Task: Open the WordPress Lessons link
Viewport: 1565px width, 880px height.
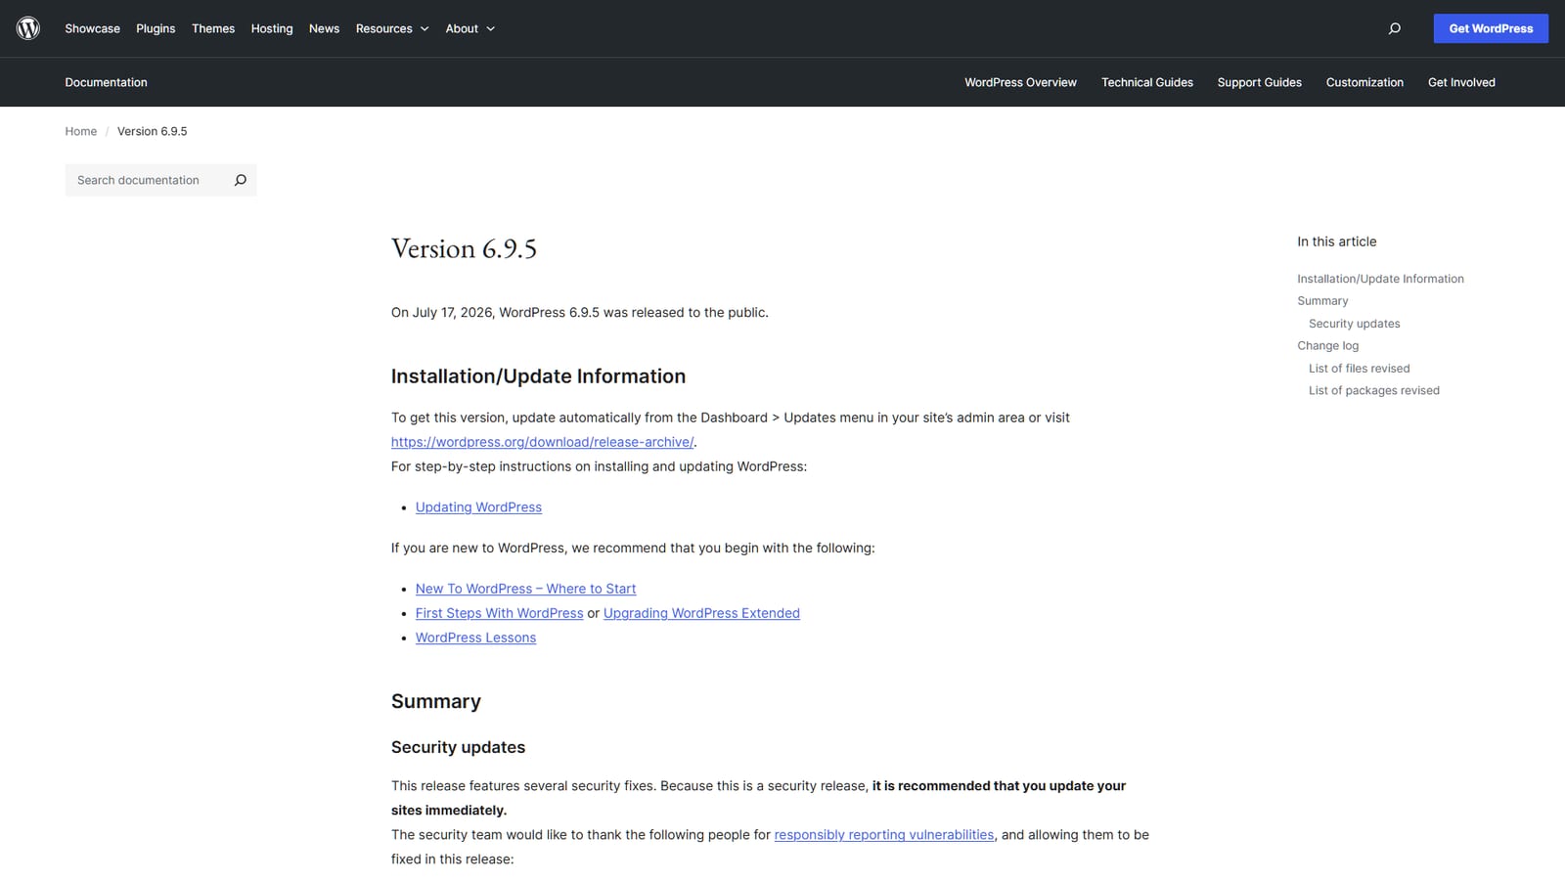Action: click(x=475, y=638)
